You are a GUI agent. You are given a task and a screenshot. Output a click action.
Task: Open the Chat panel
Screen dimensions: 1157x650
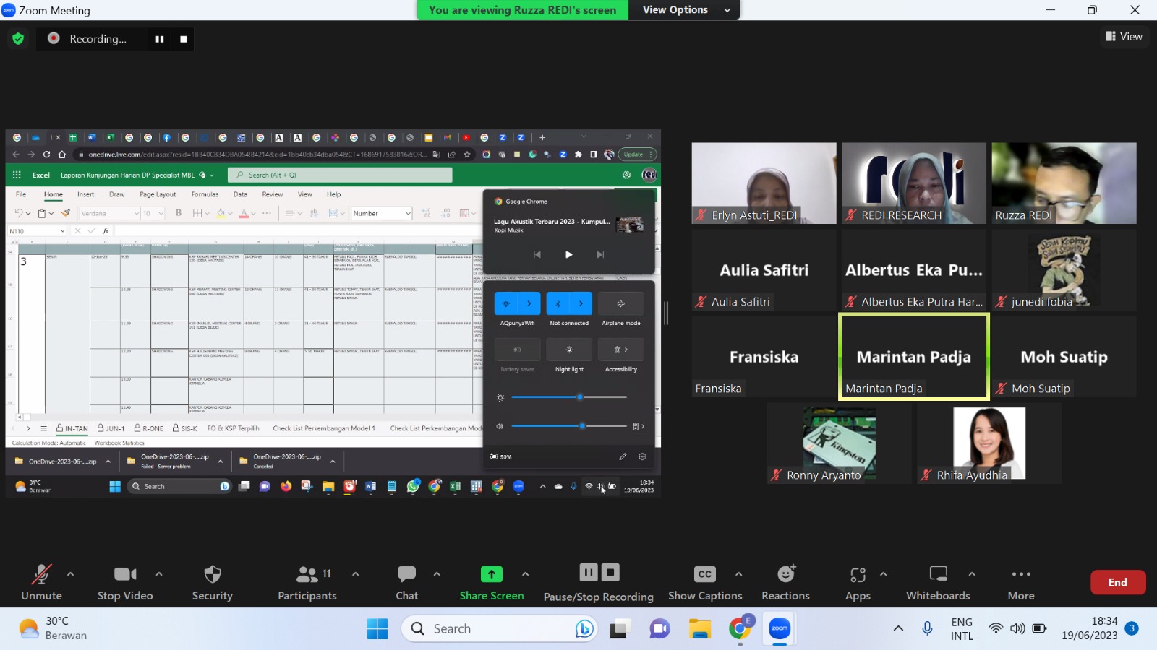[x=406, y=582]
